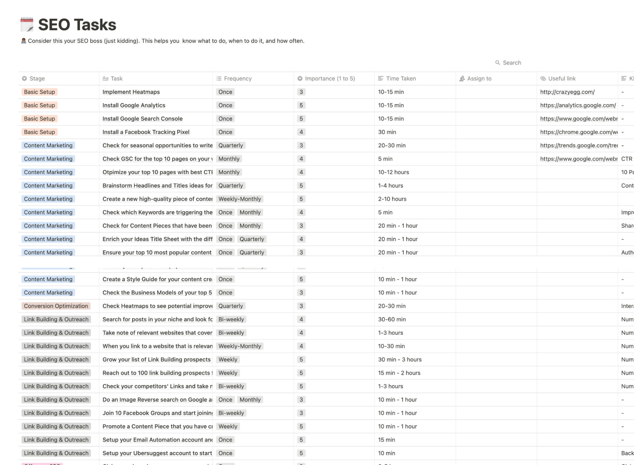The image size is (634, 465).
Task: Click the notepad emoji page icon
Action: [27, 24]
